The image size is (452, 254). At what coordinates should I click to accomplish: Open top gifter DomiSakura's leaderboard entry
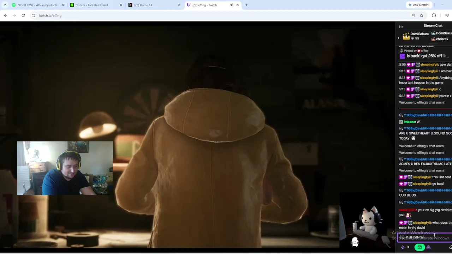point(415,36)
